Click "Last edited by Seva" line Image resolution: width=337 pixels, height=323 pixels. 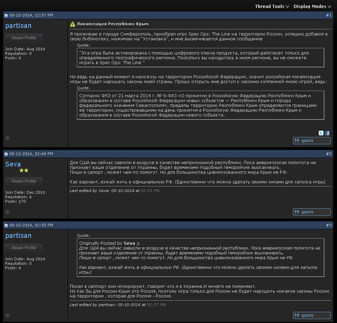(x=115, y=191)
